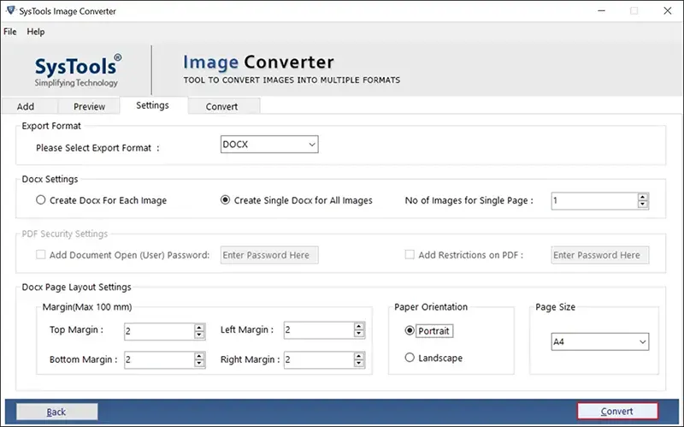Open the File menu
This screenshot has width=684, height=427.
tap(10, 32)
